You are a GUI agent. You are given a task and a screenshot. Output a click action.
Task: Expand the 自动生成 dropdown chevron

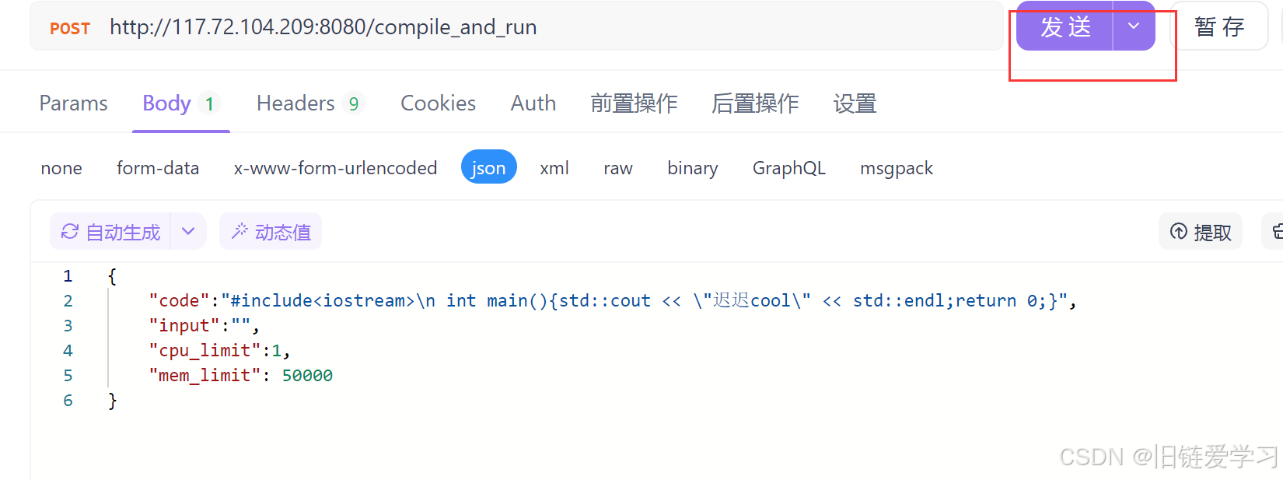pos(188,232)
